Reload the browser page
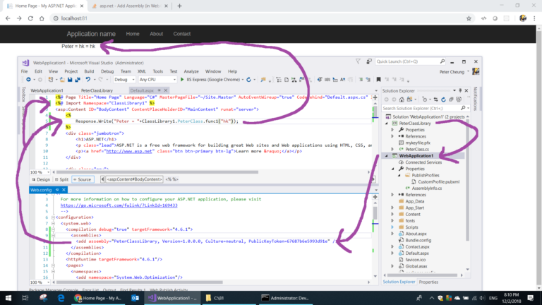This screenshot has height=305, width=542. point(30,18)
